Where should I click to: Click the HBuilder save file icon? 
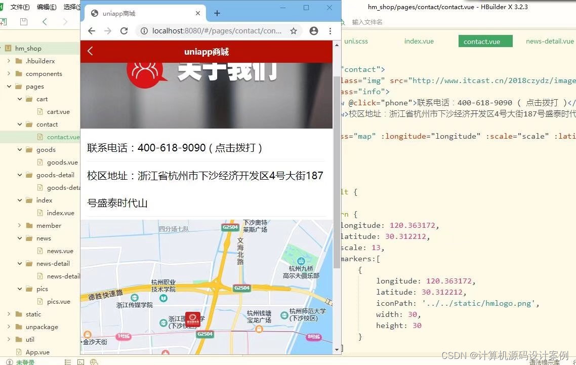24,22
